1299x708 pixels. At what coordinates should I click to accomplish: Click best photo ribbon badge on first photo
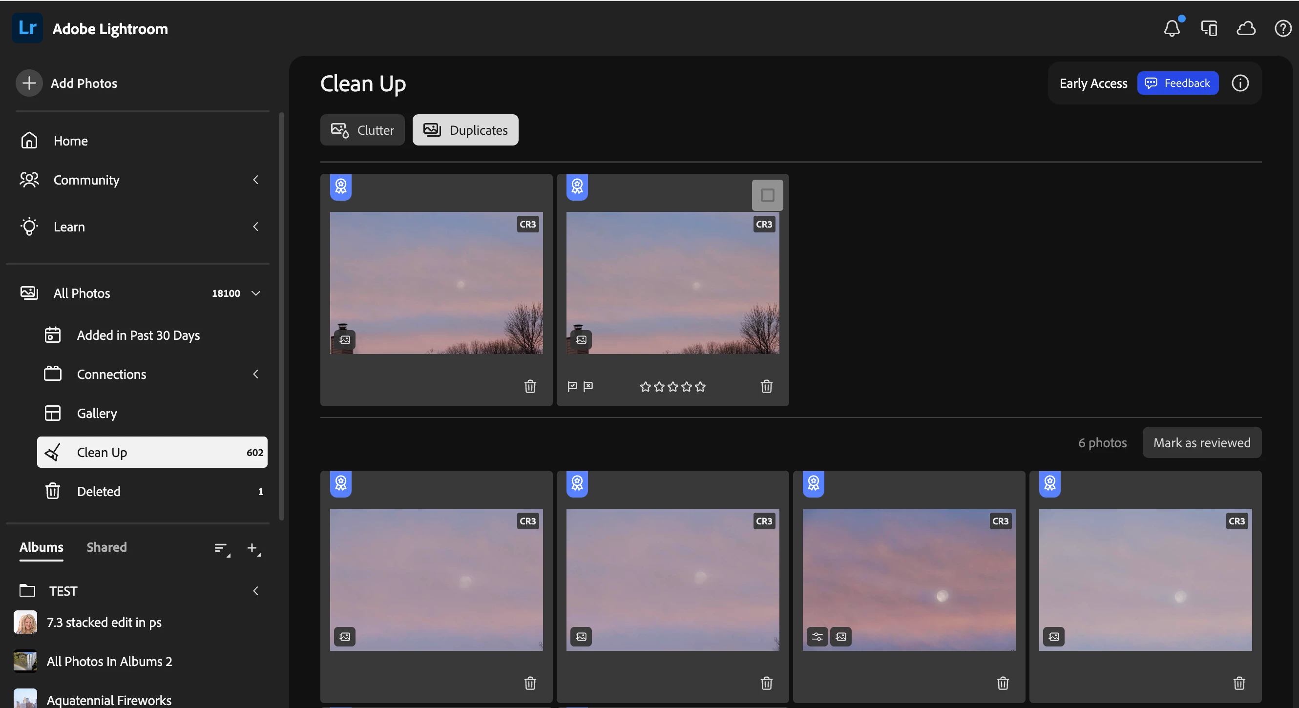coord(341,187)
